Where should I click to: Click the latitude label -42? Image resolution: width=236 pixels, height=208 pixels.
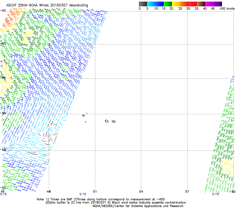pos(3,43)
